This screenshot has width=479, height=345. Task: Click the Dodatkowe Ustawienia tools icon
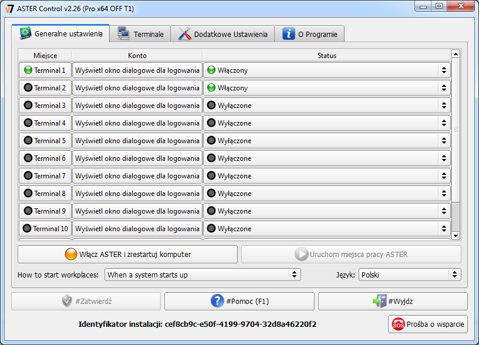click(x=184, y=33)
